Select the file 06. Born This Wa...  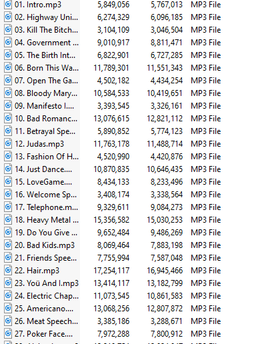(x=47, y=68)
